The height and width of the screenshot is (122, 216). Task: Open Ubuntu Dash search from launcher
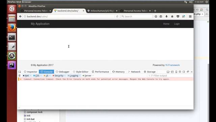[x=12, y=9]
